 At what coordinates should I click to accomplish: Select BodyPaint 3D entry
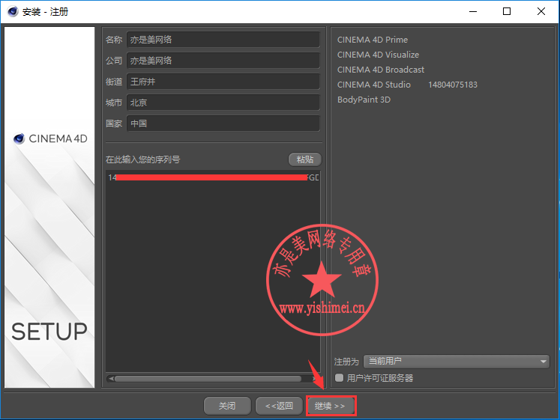(364, 100)
